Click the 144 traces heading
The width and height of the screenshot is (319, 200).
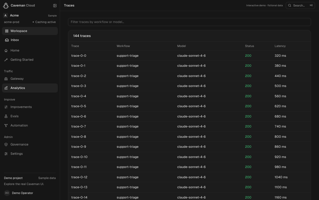point(82,36)
